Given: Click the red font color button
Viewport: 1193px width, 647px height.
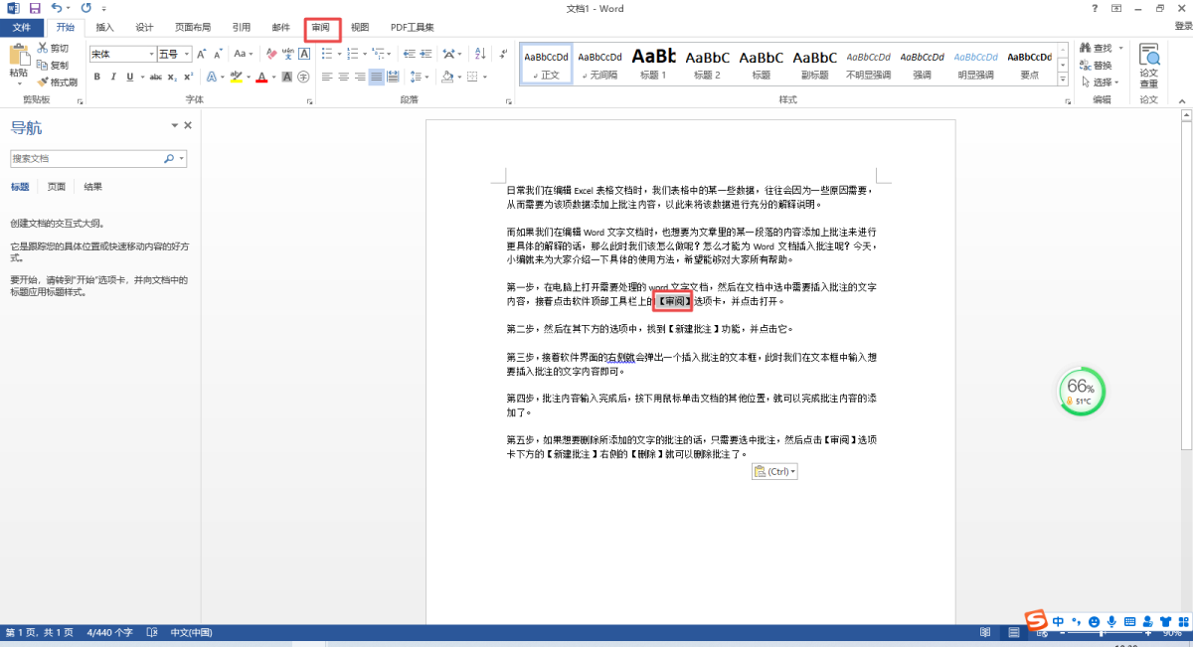Looking at the screenshot, I should 261,78.
